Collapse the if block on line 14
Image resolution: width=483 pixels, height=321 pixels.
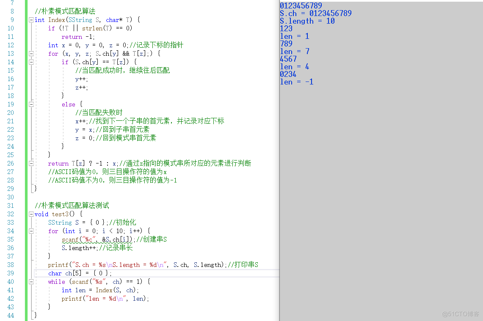click(31, 62)
